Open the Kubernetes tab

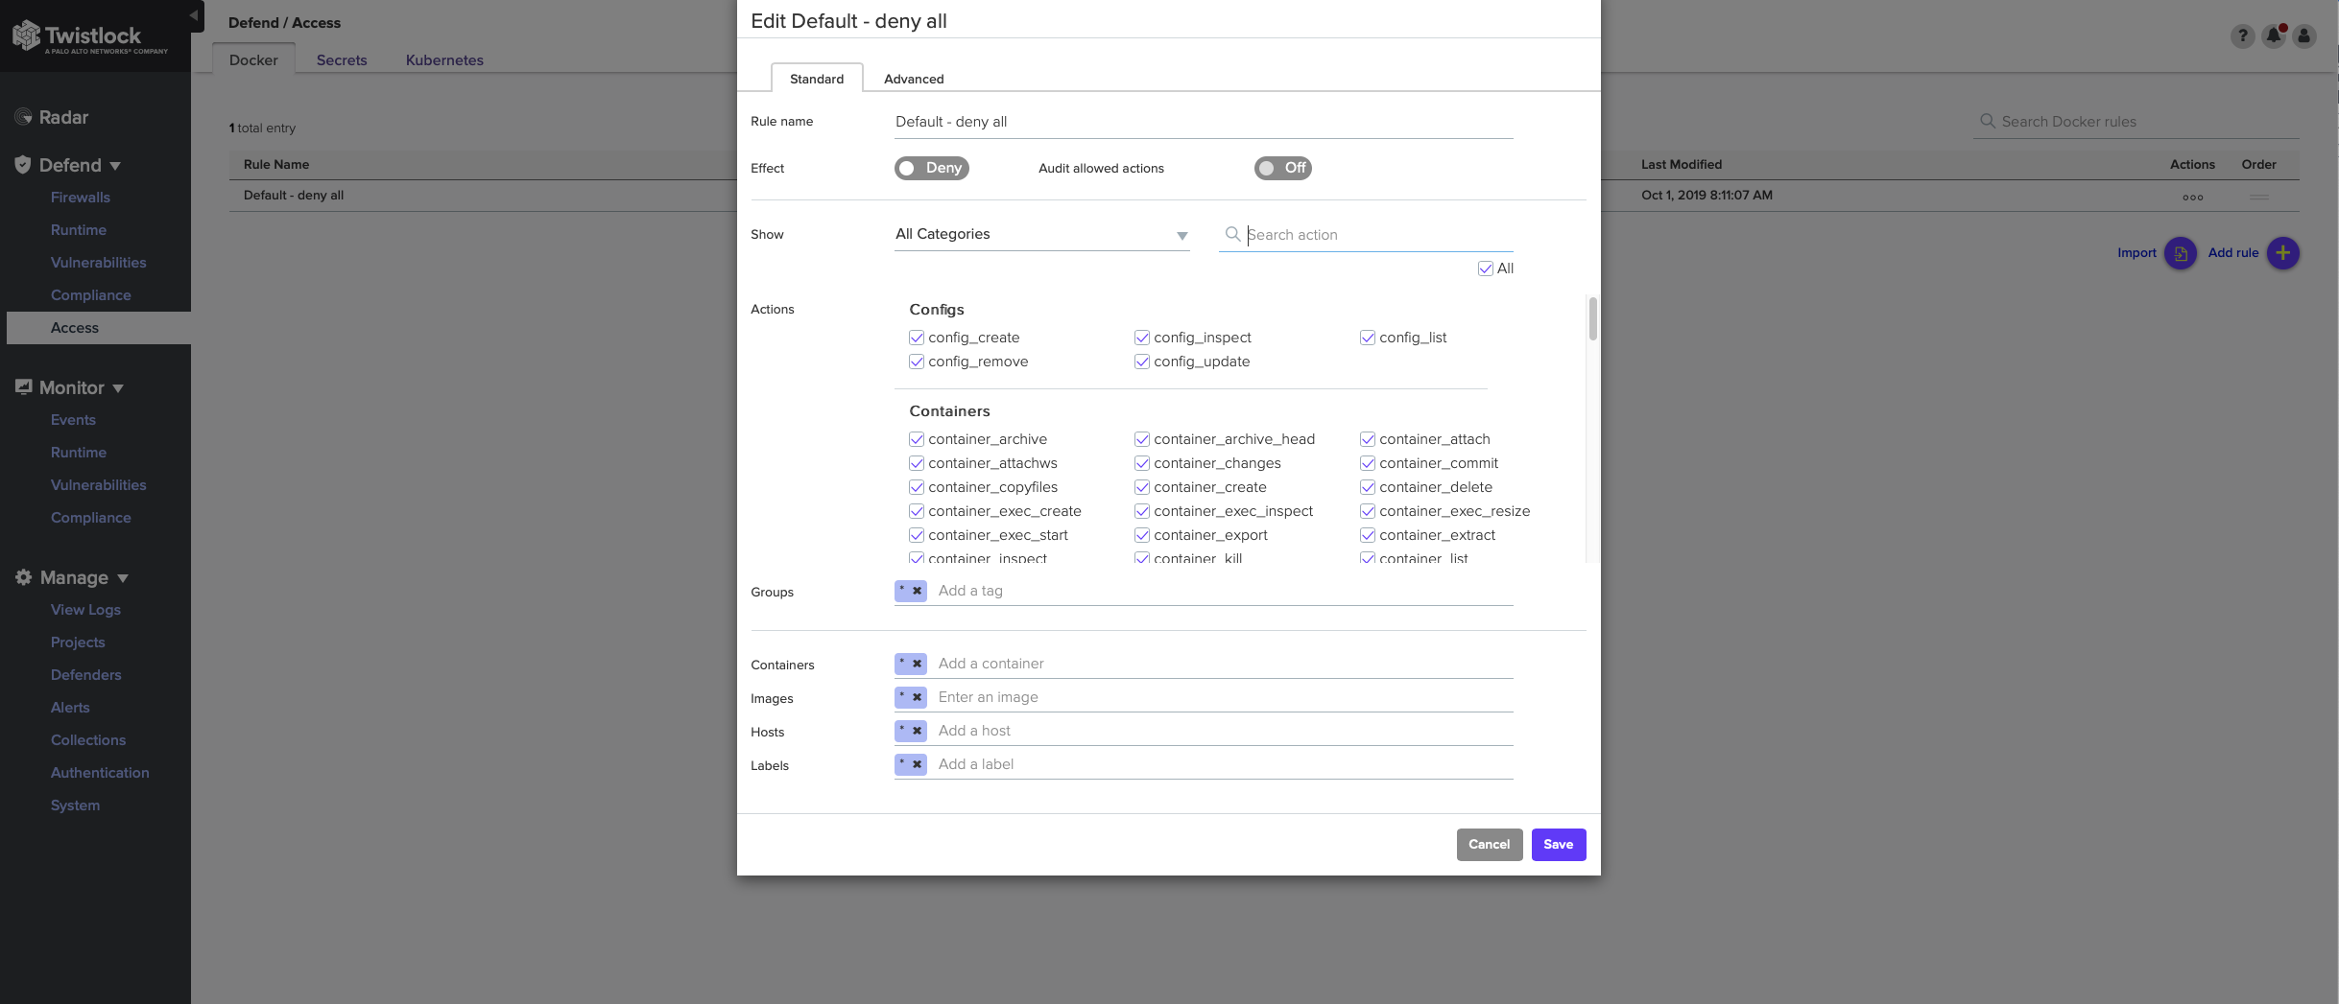pyautogui.click(x=444, y=59)
